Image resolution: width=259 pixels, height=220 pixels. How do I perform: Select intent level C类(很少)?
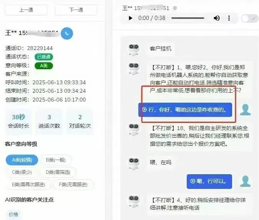coord(22,172)
